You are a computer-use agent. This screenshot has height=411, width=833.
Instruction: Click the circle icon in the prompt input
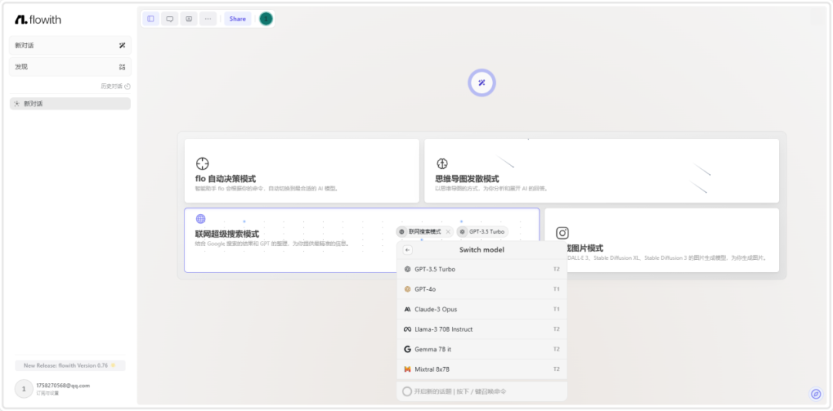407,392
